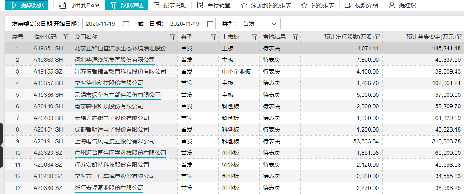The image size is (464, 194).
Task: Filter the 临时代码 column
Action: pyautogui.click(x=66, y=37)
